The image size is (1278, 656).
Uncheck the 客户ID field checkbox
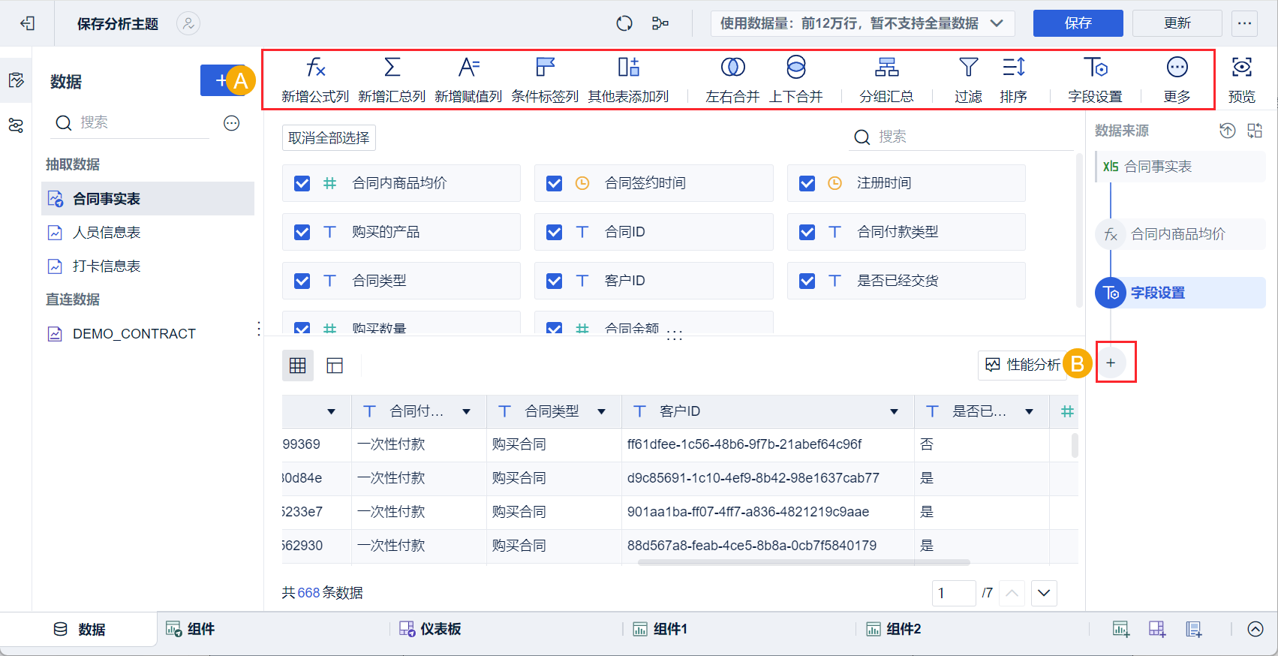pos(555,281)
